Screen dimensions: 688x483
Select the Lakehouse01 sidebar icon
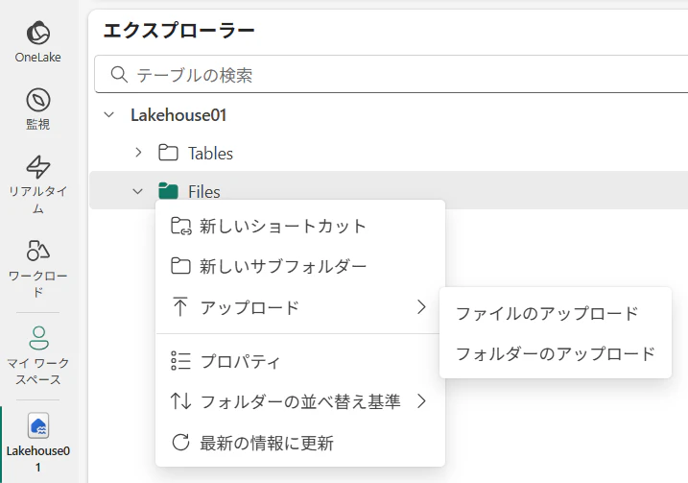38,426
